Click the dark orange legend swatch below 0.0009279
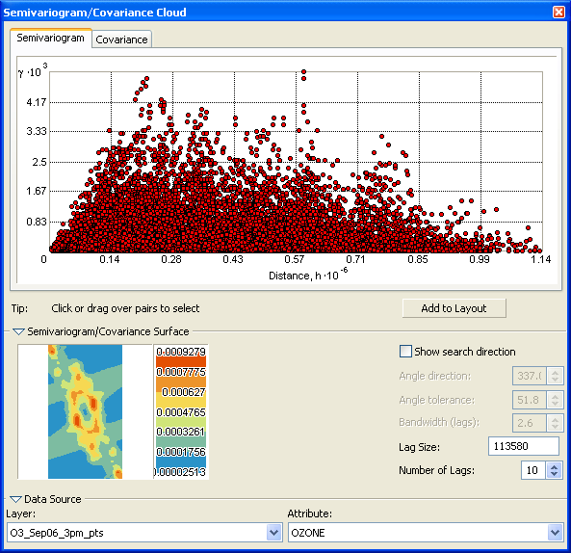This screenshot has height=553, width=571. (x=181, y=361)
